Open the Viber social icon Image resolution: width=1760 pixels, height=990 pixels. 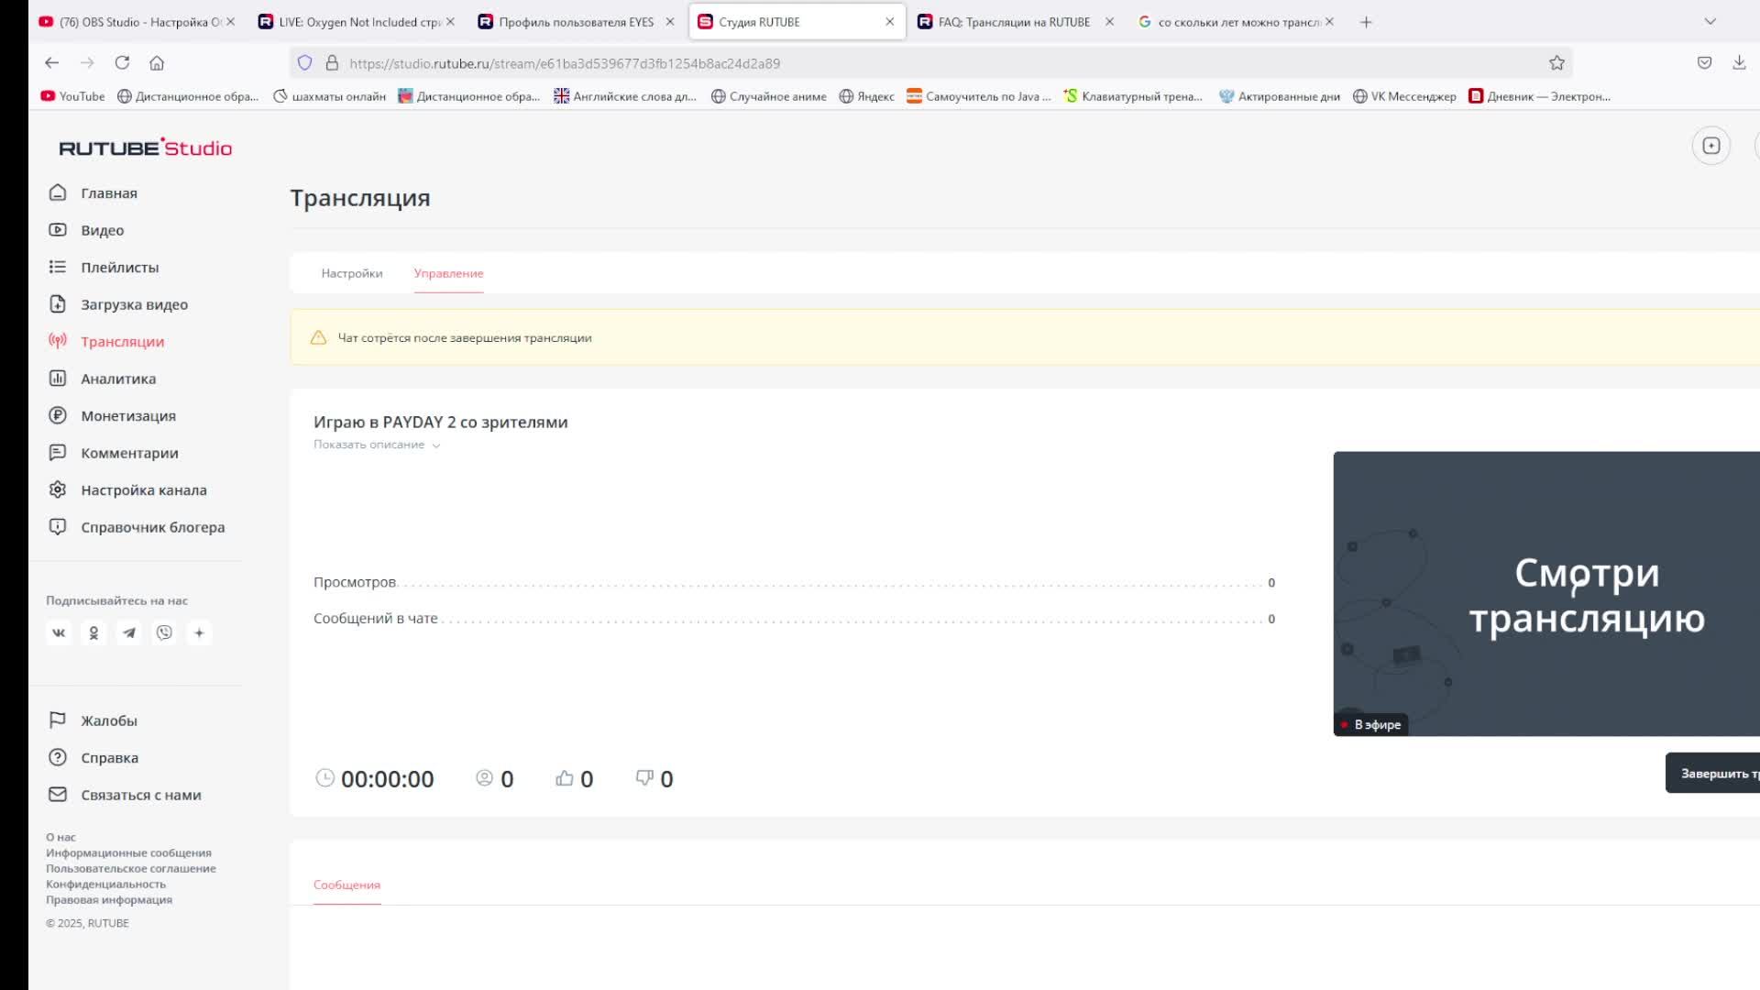coord(164,632)
